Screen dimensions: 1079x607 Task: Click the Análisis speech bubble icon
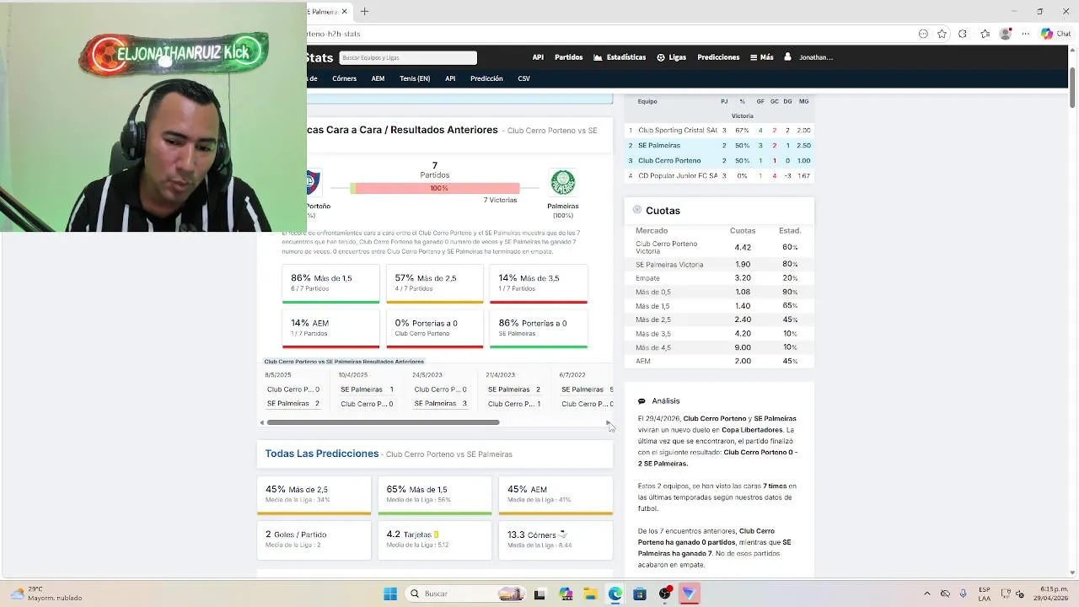(641, 401)
